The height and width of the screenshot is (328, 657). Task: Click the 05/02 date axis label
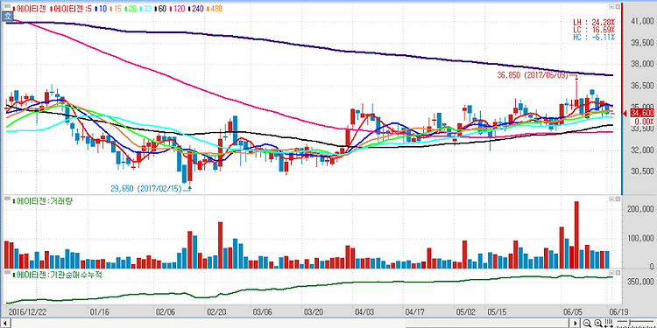coord(467,311)
